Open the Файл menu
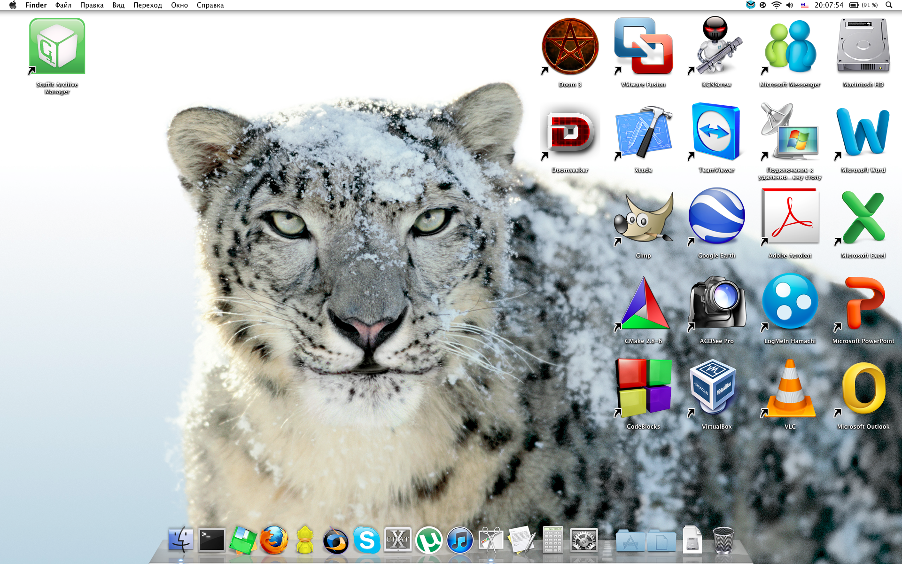The width and height of the screenshot is (902, 564). 63,5
